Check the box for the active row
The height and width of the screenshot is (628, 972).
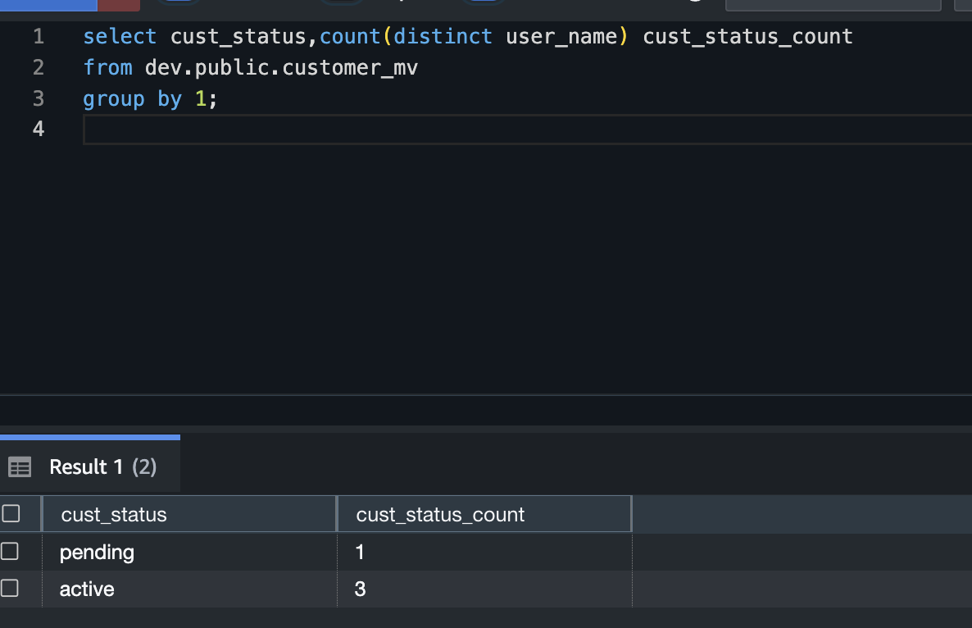(x=9, y=588)
